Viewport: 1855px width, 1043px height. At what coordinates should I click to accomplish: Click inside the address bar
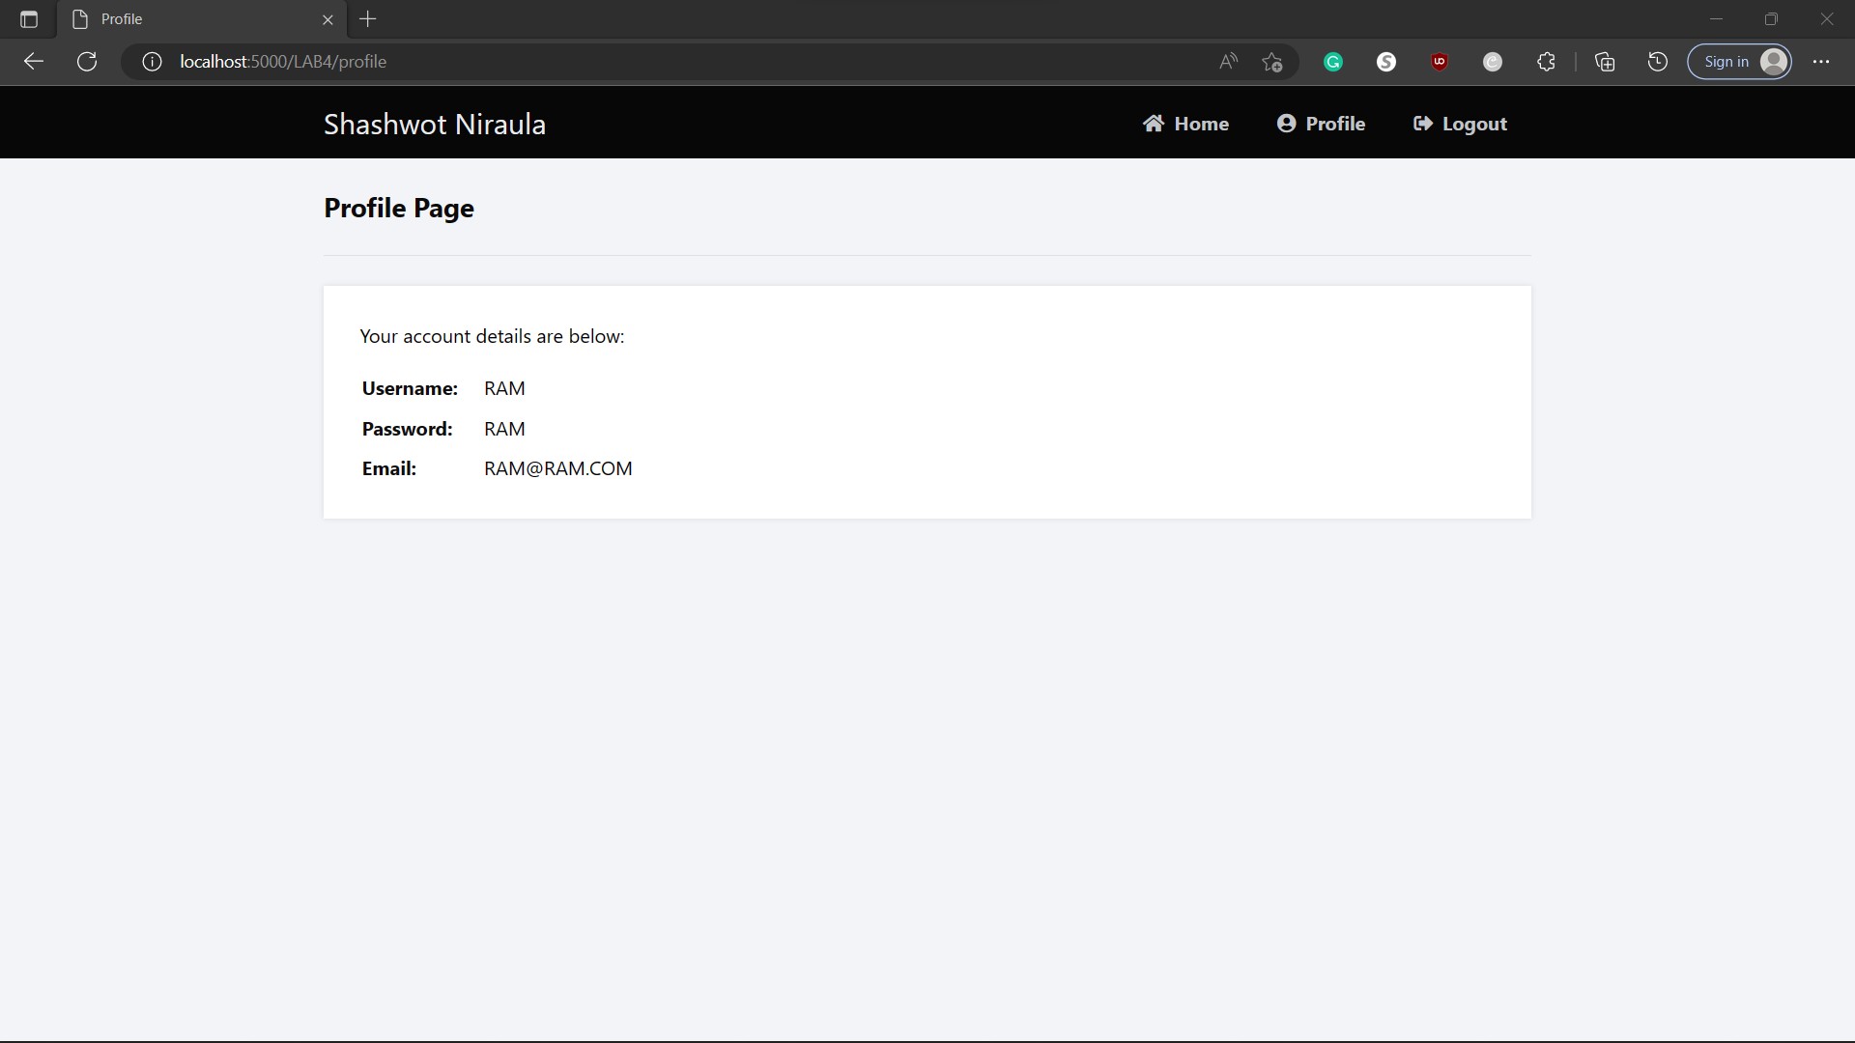(x=580, y=61)
